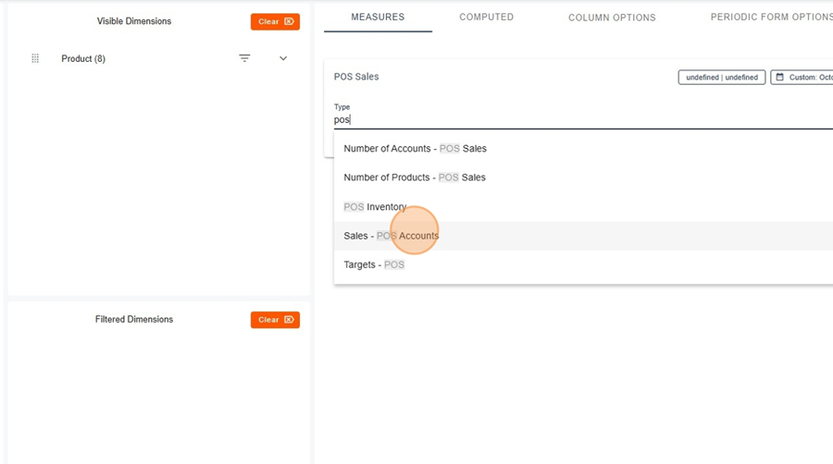The height and width of the screenshot is (464, 833).
Task: Click the calendar icon in Custom button
Action: coord(780,78)
